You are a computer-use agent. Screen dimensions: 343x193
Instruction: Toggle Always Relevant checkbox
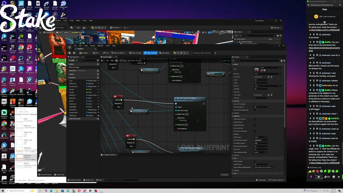pos(255,122)
